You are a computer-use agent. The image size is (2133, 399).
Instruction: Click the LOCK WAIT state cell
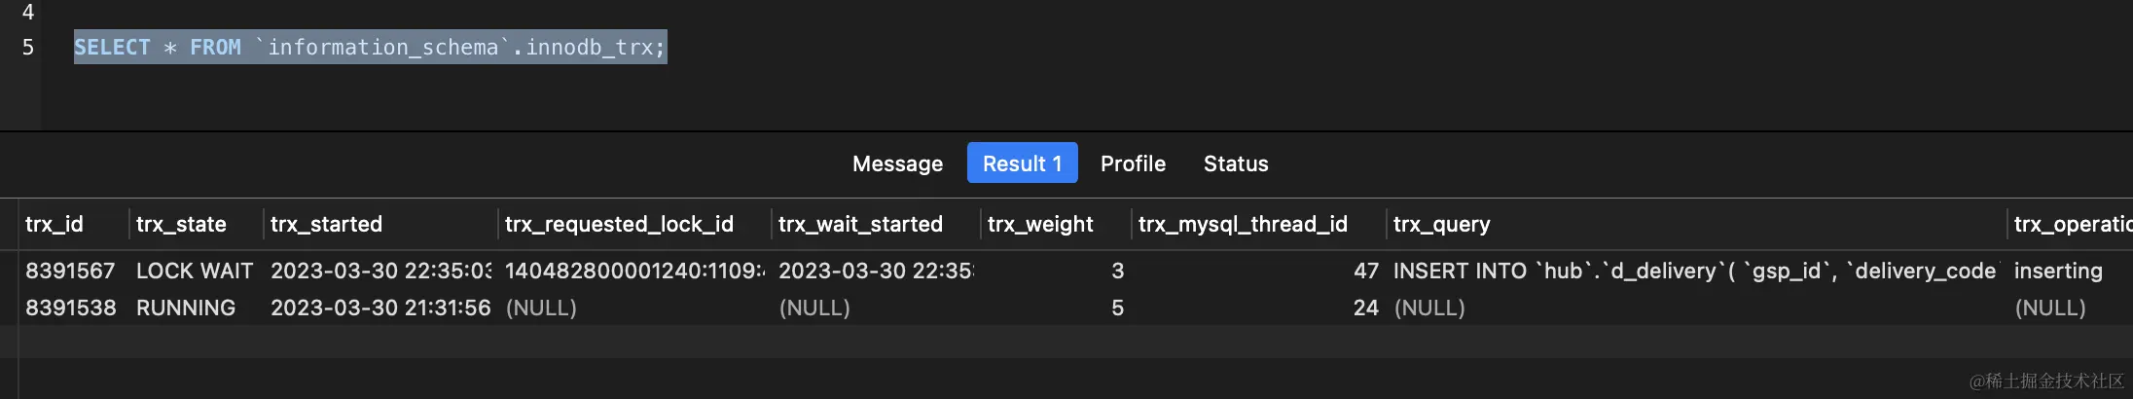(x=195, y=271)
